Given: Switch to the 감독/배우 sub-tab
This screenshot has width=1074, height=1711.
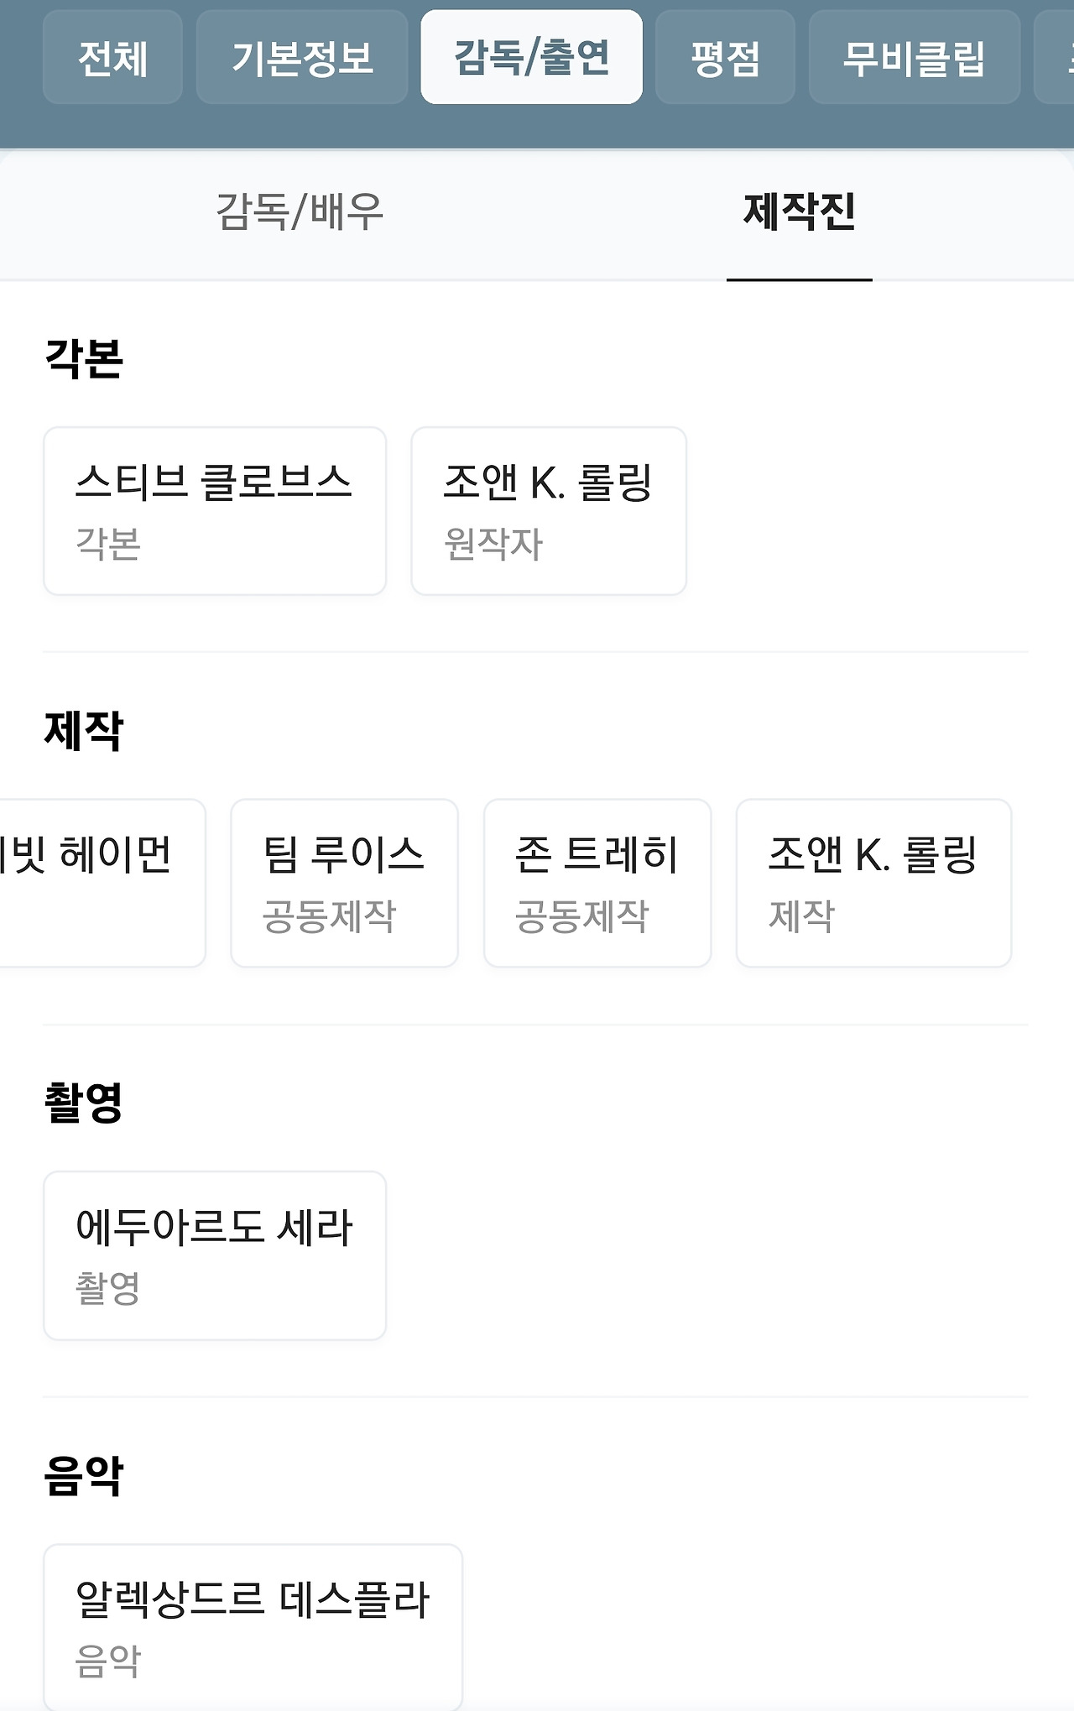Looking at the screenshot, I should (x=300, y=211).
